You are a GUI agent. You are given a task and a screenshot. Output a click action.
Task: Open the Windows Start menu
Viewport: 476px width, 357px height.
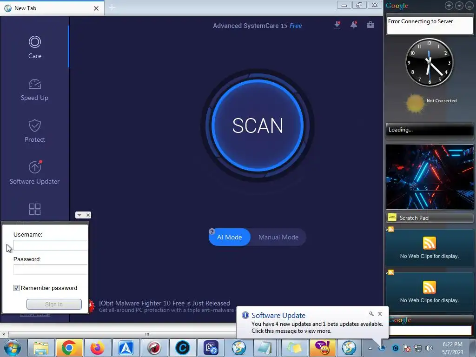(x=12, y=348)
